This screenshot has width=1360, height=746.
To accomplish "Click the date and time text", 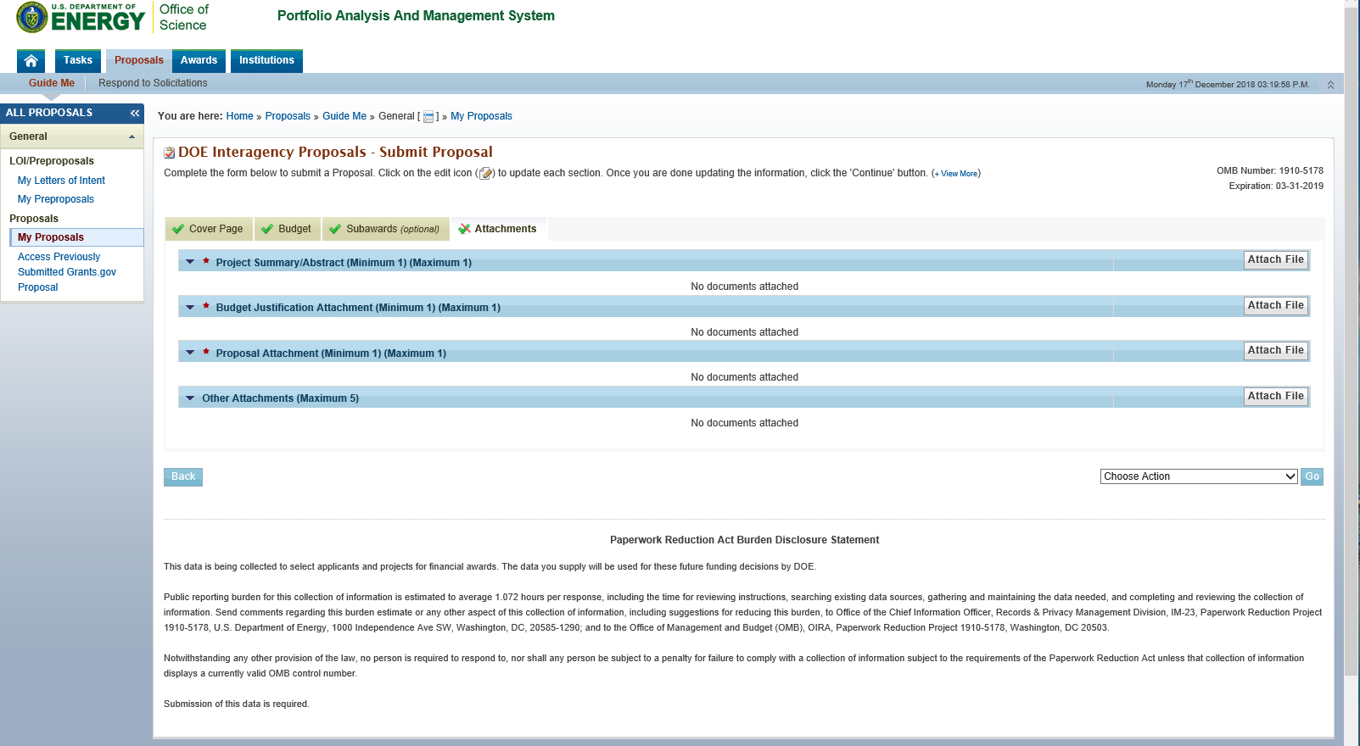I will click(1227, 84).
